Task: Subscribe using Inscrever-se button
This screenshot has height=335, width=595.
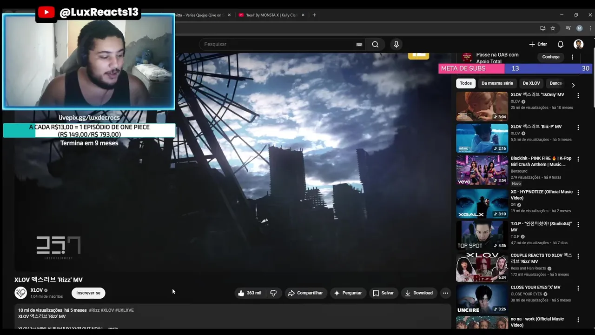Action: [x=88, y=293]
